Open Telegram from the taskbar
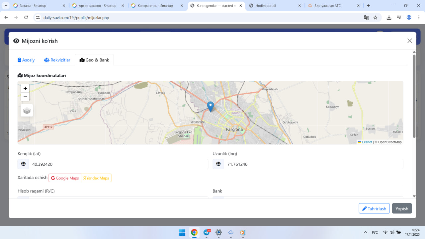The height and width of the screenshot is (239, 425). [207, 232]
